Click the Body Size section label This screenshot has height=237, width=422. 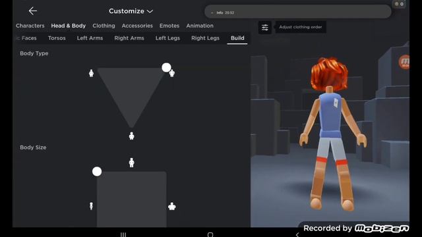(x=33, y=147)
